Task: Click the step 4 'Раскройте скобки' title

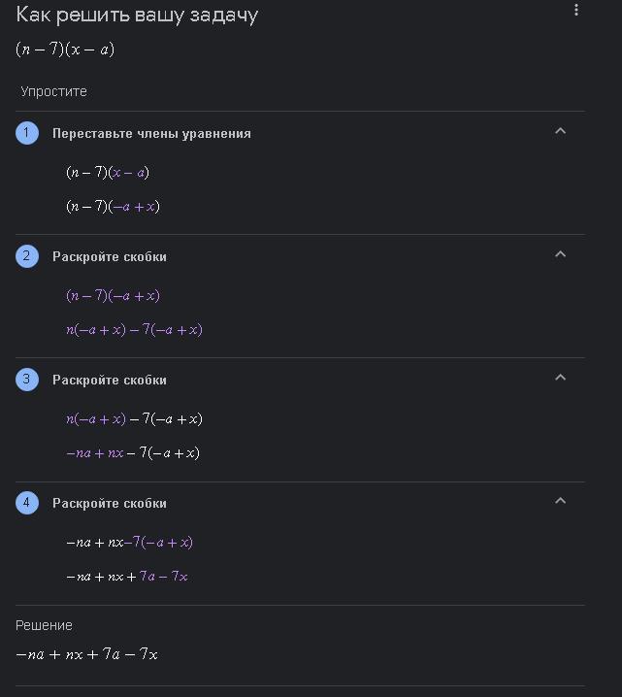Action: [110, 504]
